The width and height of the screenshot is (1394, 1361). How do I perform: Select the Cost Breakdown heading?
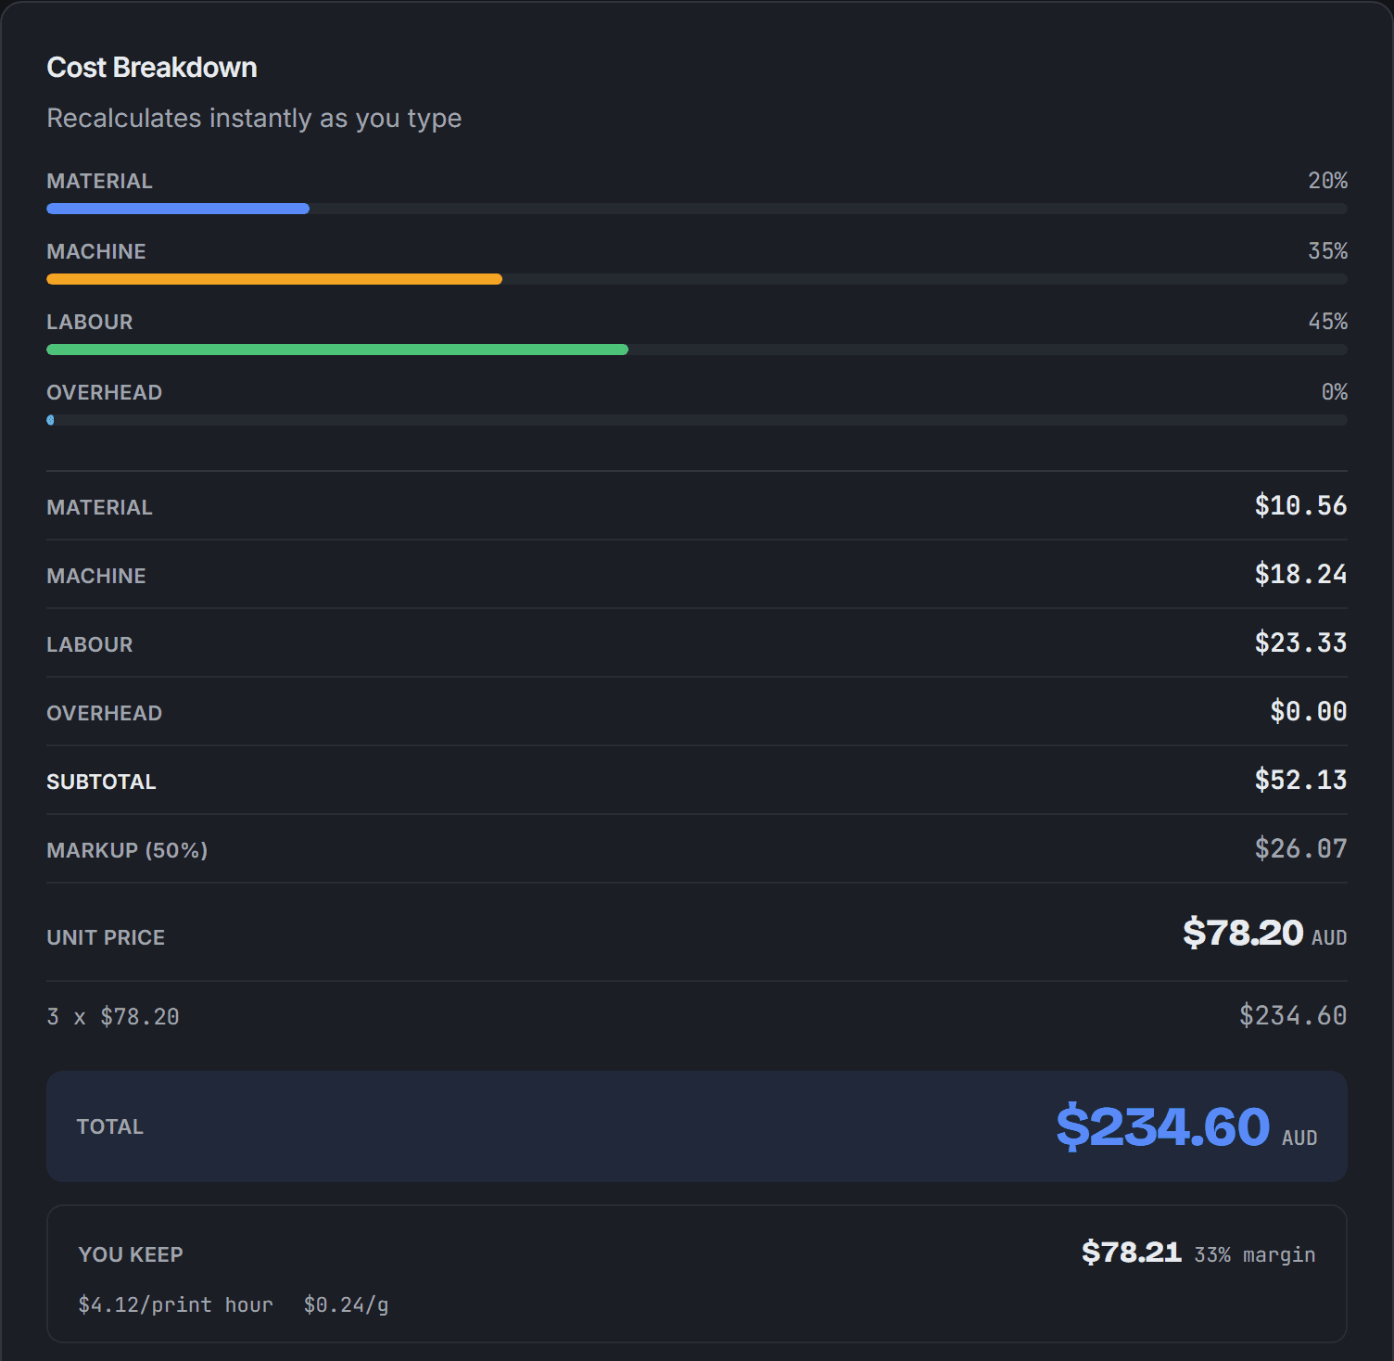pyautogui.click(x=152, y=68)
